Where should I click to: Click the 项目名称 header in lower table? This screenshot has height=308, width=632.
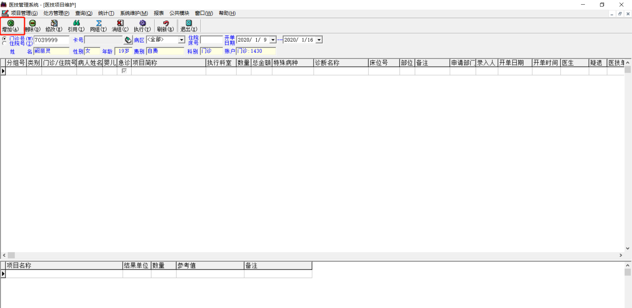[x=64, y=266]
